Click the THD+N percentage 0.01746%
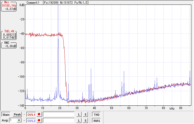Image resolution: width=194 pixels, height=124 pixels. click(10, 38)
